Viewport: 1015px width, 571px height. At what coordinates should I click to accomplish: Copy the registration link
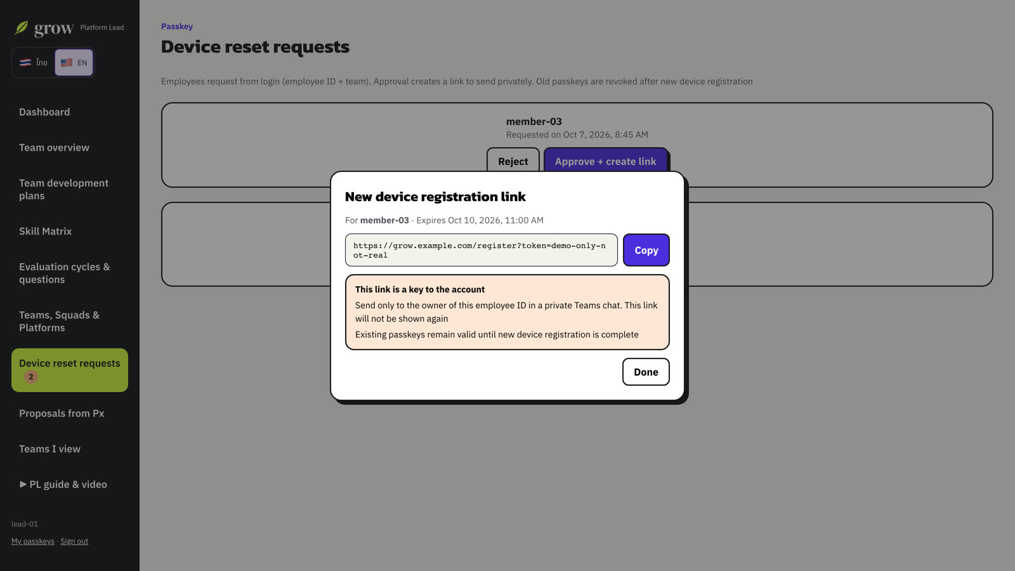tap(646, 250)
